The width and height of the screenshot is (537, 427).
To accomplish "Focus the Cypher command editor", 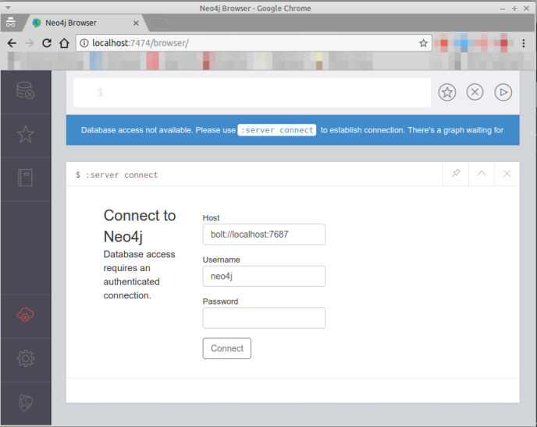I will point(252,92).
